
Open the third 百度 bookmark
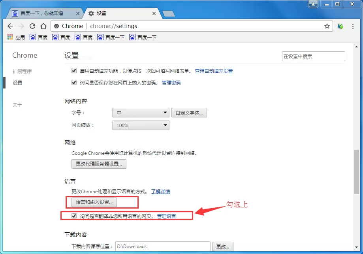click(84, 37)
